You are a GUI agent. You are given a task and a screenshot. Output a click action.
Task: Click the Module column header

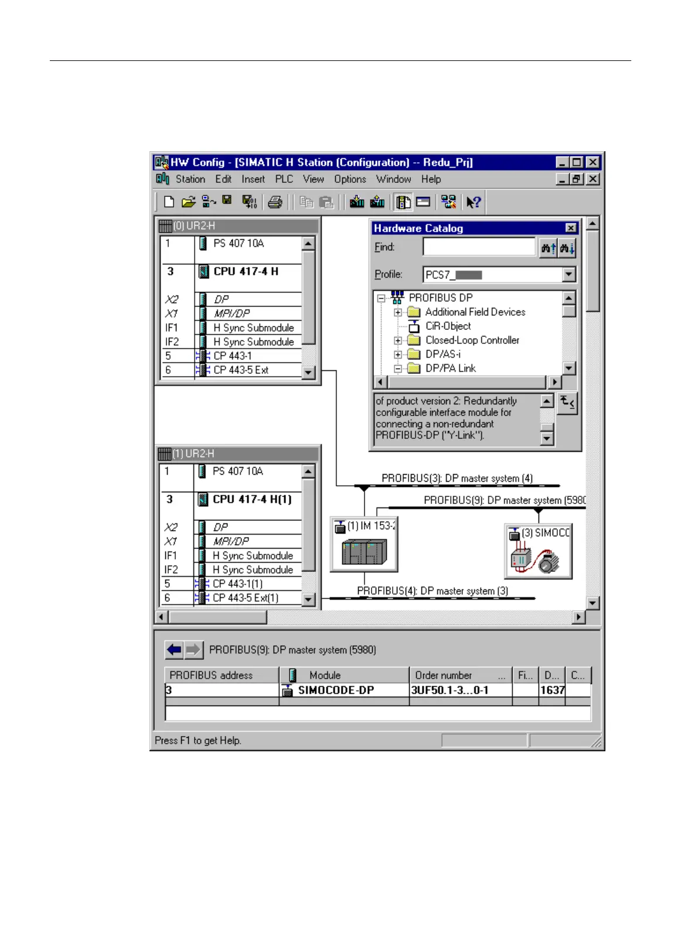[344, 675]
